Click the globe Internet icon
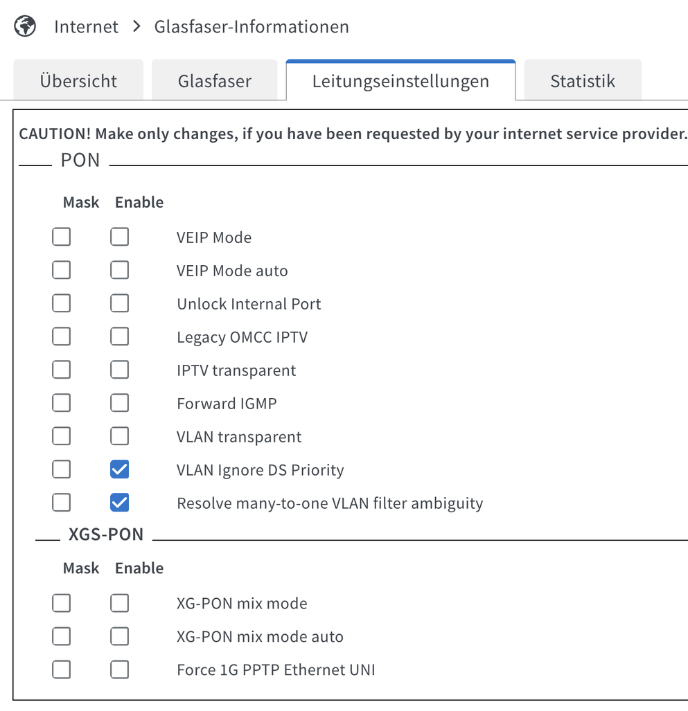The width and height of the screenshot is (688, 711). coord(25,26)
